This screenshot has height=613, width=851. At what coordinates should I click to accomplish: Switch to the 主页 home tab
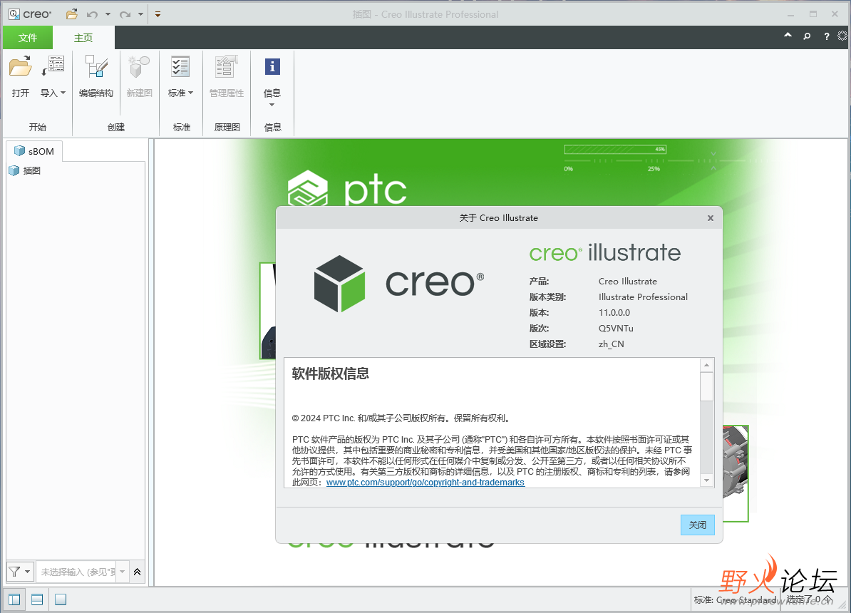(83, 38)
